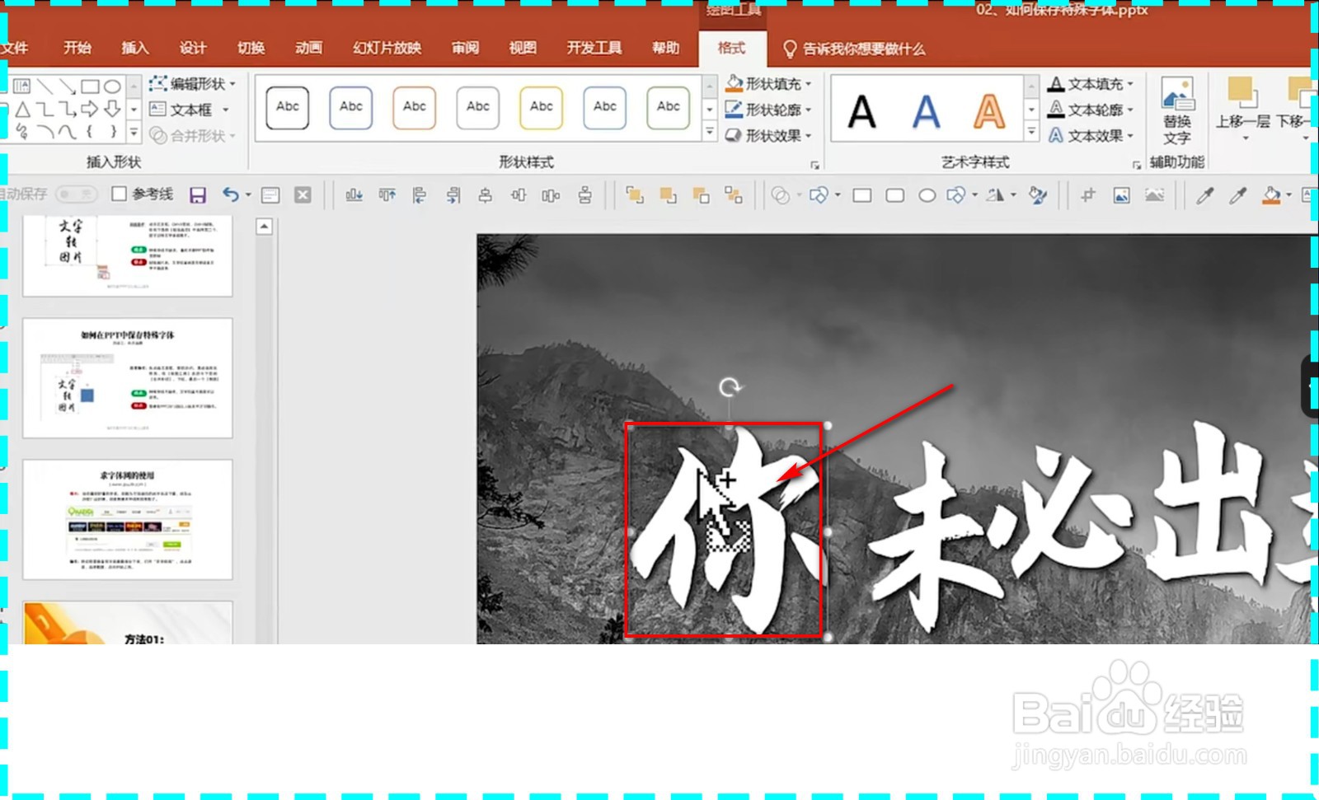Screen dimensions: 1319x800
Task: Open the 审阅 (Review) menu tab
Action: pyautogui.click(x=466, y=48)
